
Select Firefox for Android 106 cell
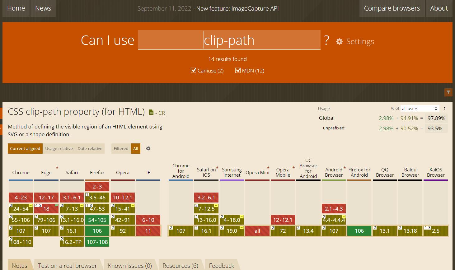pyautogui.click(x=359, y=231)
